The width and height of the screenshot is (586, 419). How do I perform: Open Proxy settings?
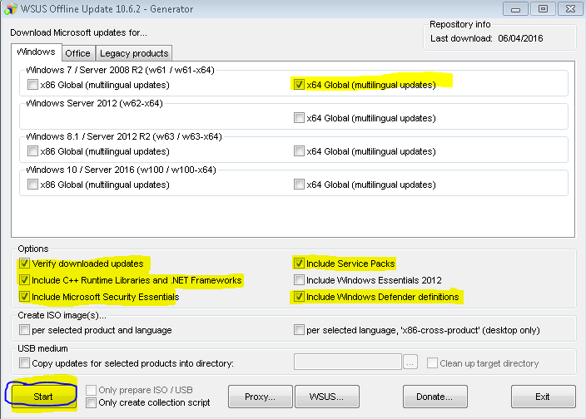point(260,397)
